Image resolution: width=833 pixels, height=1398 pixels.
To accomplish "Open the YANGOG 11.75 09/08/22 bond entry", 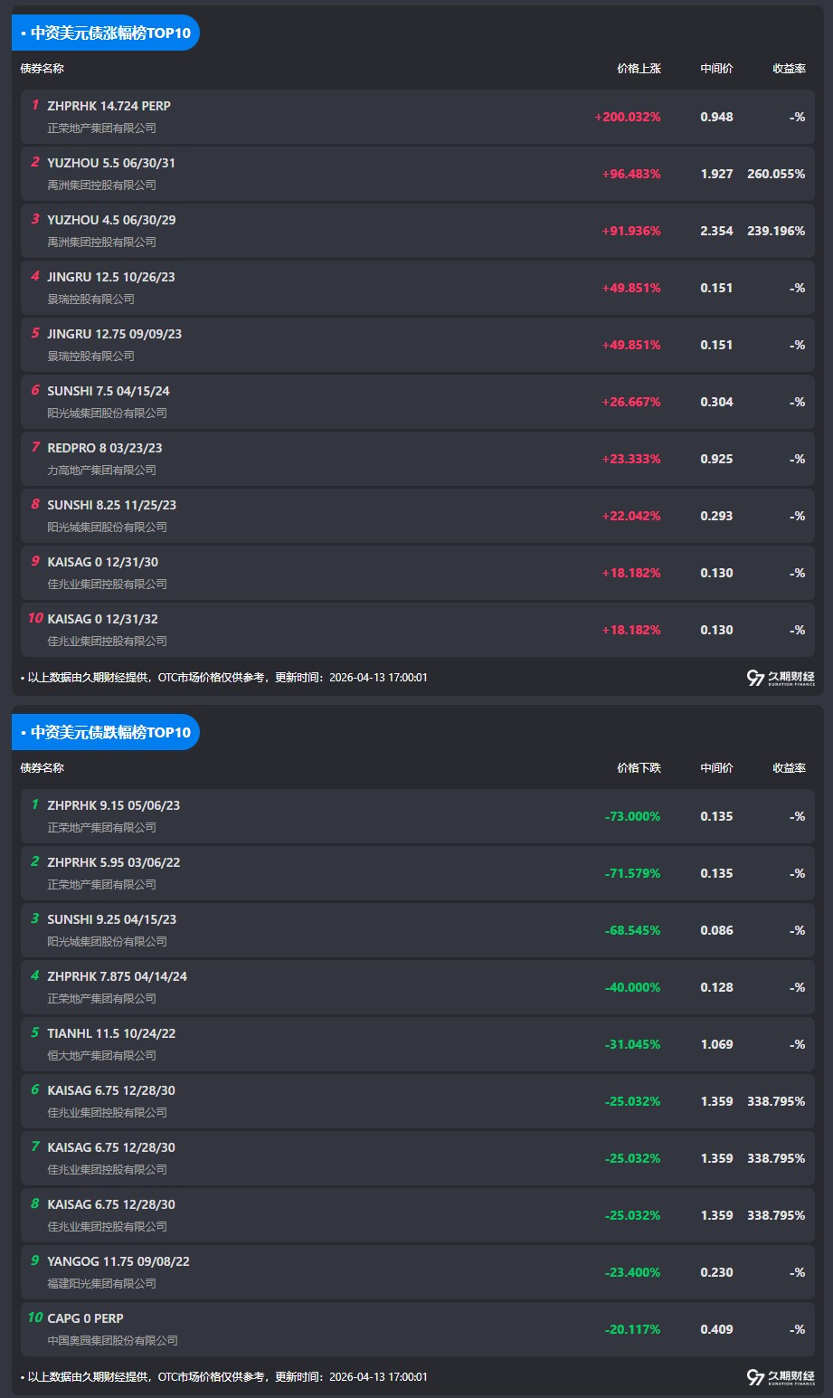I will click(118, 1261).
